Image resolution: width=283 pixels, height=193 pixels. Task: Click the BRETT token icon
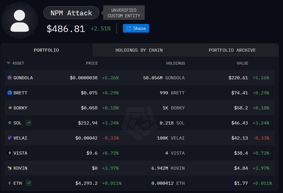pyautogui.click(x=10, y=93)
